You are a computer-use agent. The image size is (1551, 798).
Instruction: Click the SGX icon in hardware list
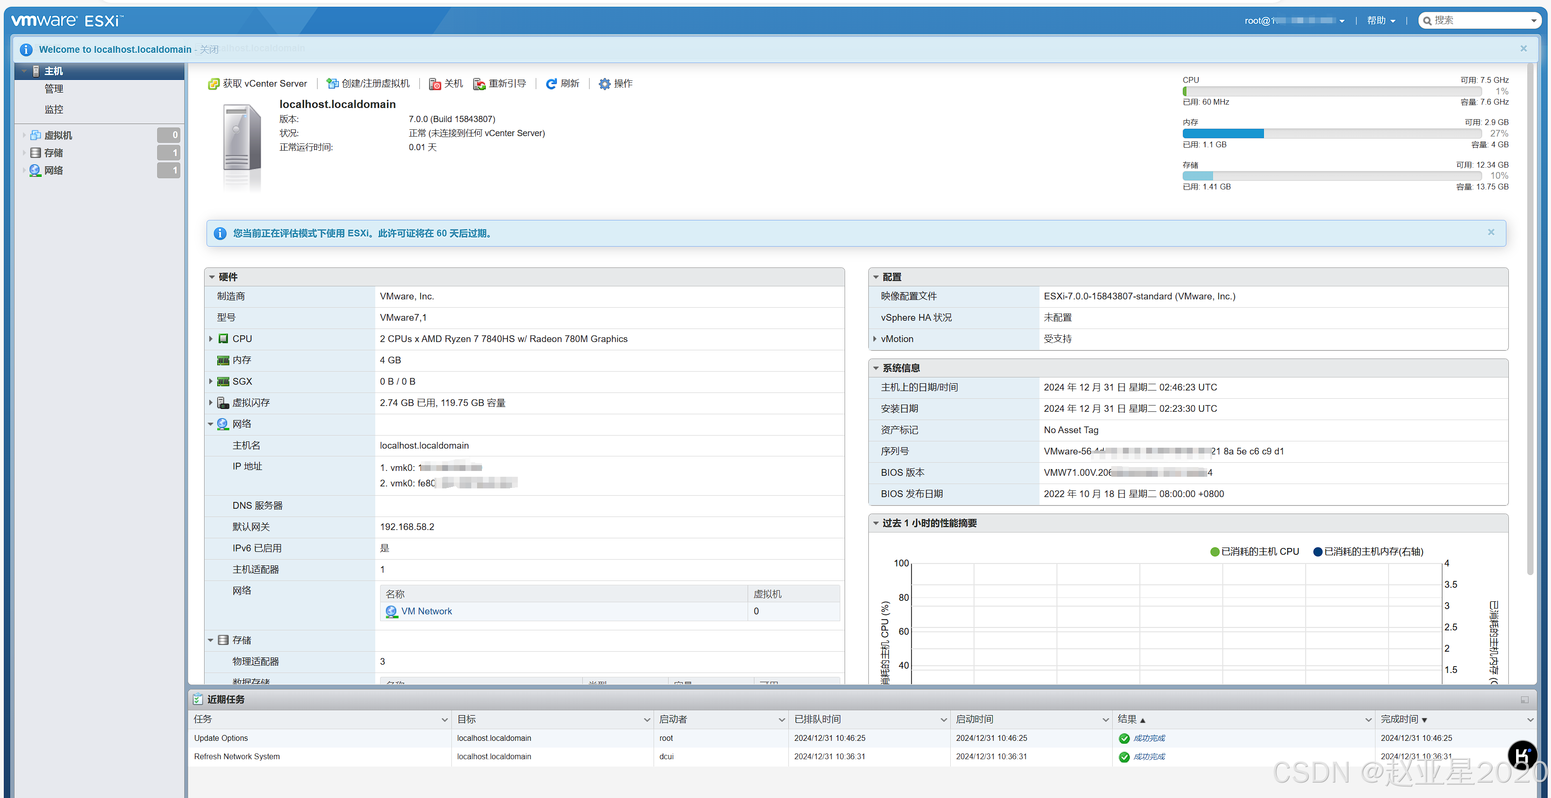[x=224, y=381]
